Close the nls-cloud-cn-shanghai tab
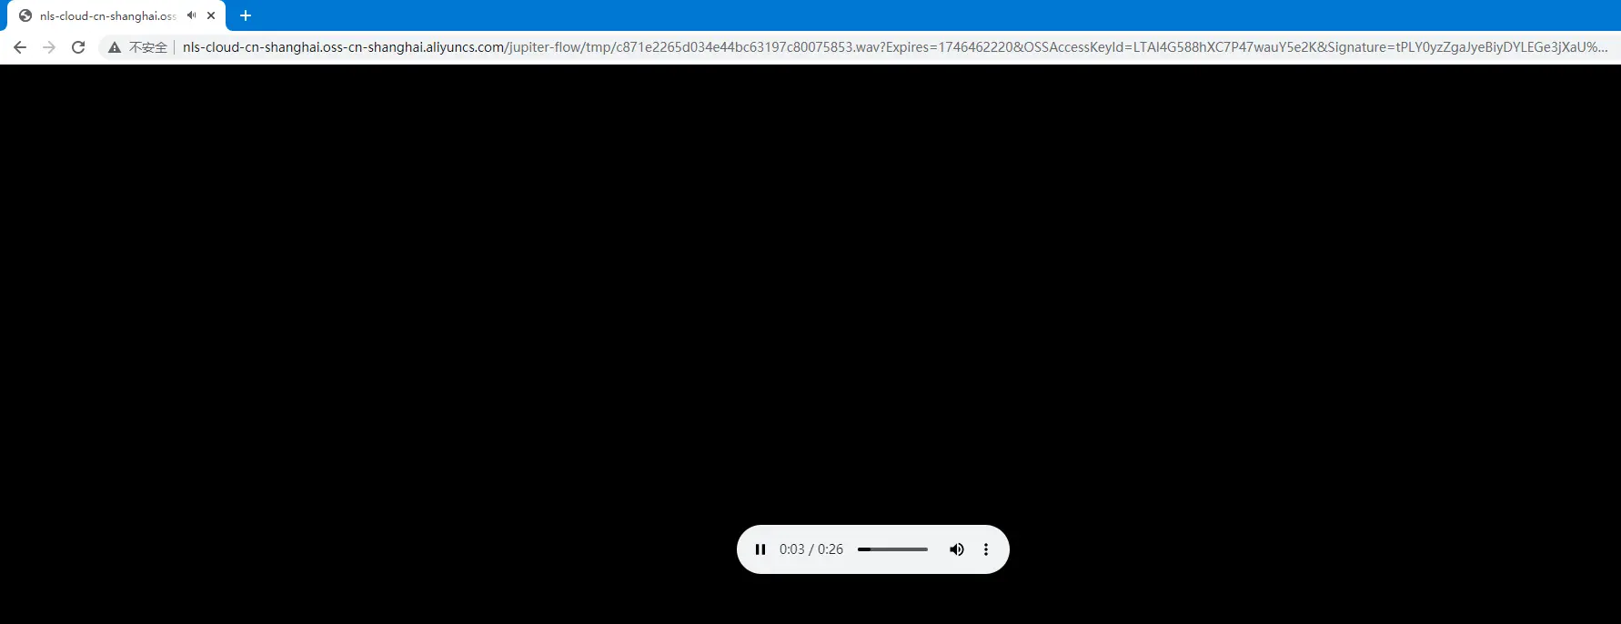This screenshot has width=1621, height=624. click(211, 15)
